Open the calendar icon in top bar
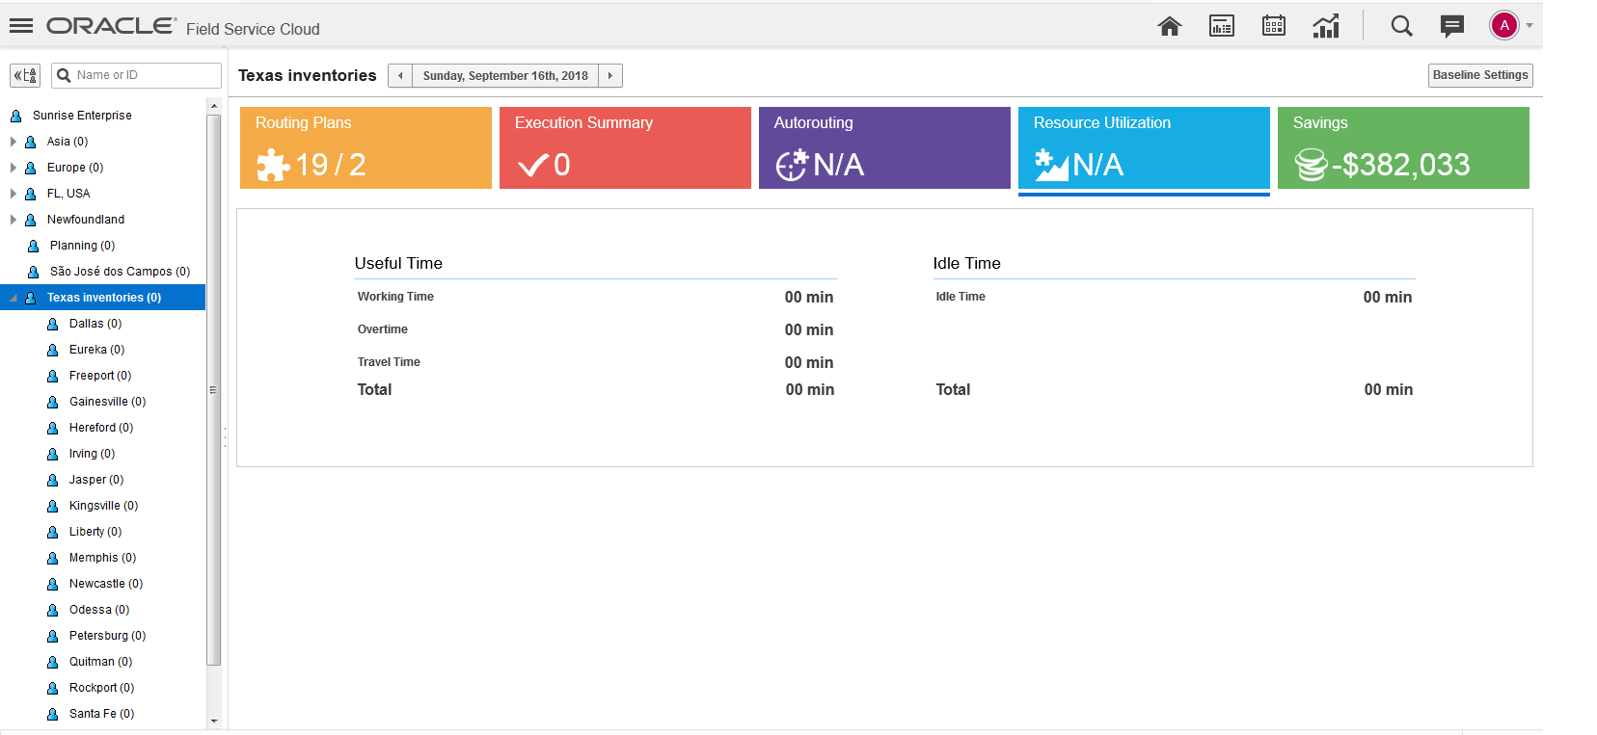The image size is (1597, 735). point(1274,26)
